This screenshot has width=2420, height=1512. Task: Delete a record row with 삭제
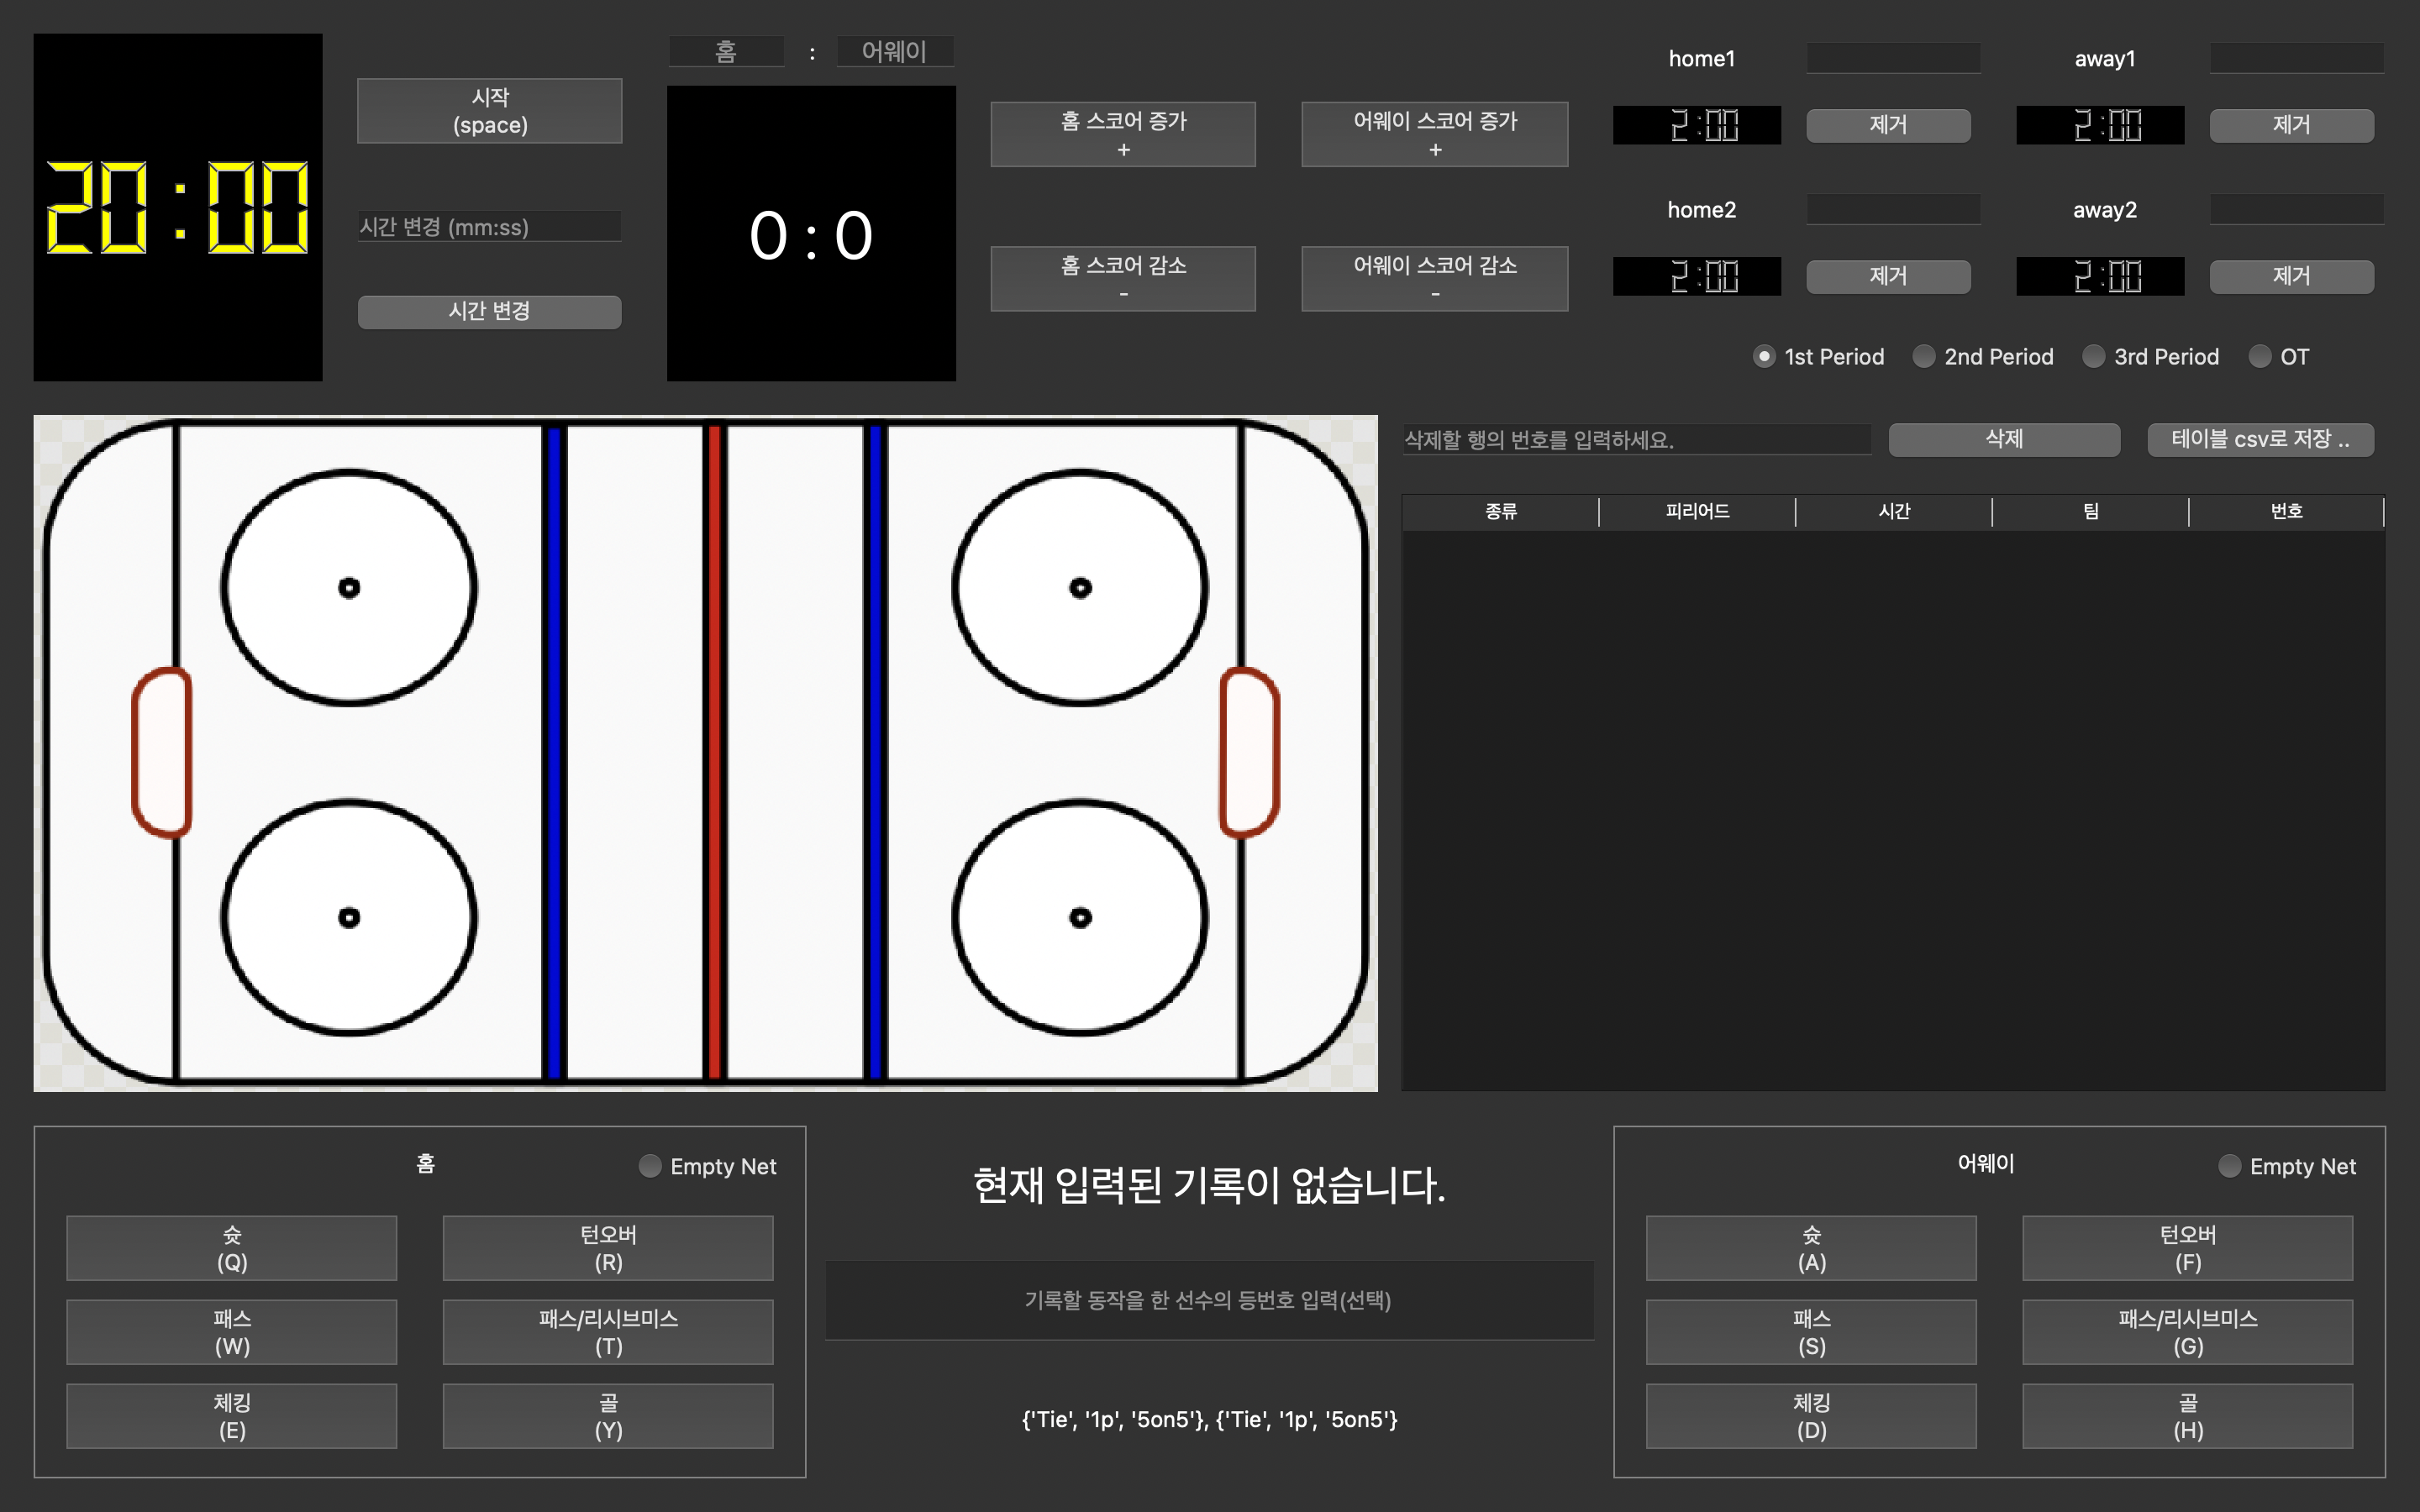(x=2004, y=439)
